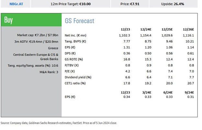This screenshot has width=202, height=130.
Task: Select the 12/24E column header
Action: (146, 30)
